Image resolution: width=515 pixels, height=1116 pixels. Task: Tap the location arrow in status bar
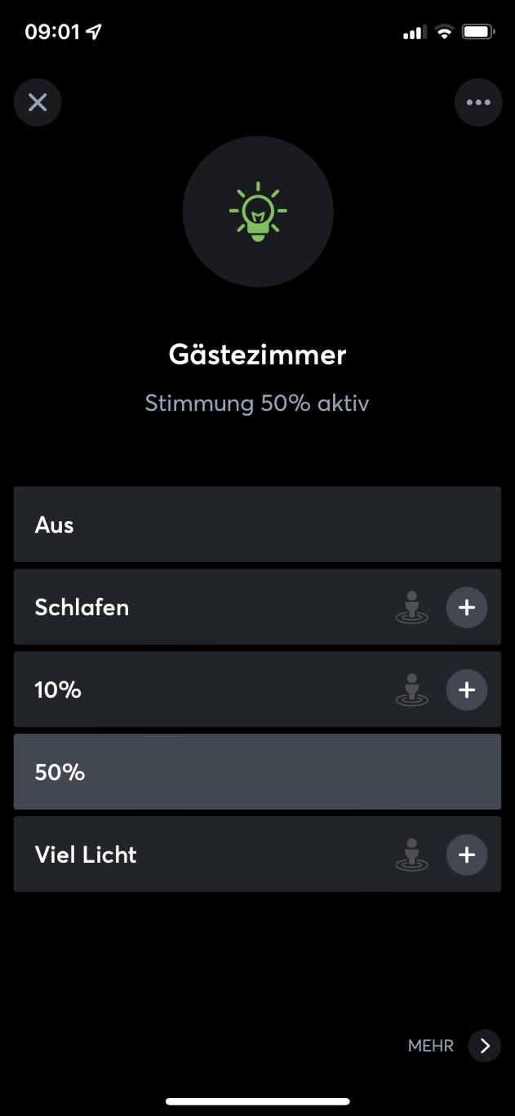(95, 32)
